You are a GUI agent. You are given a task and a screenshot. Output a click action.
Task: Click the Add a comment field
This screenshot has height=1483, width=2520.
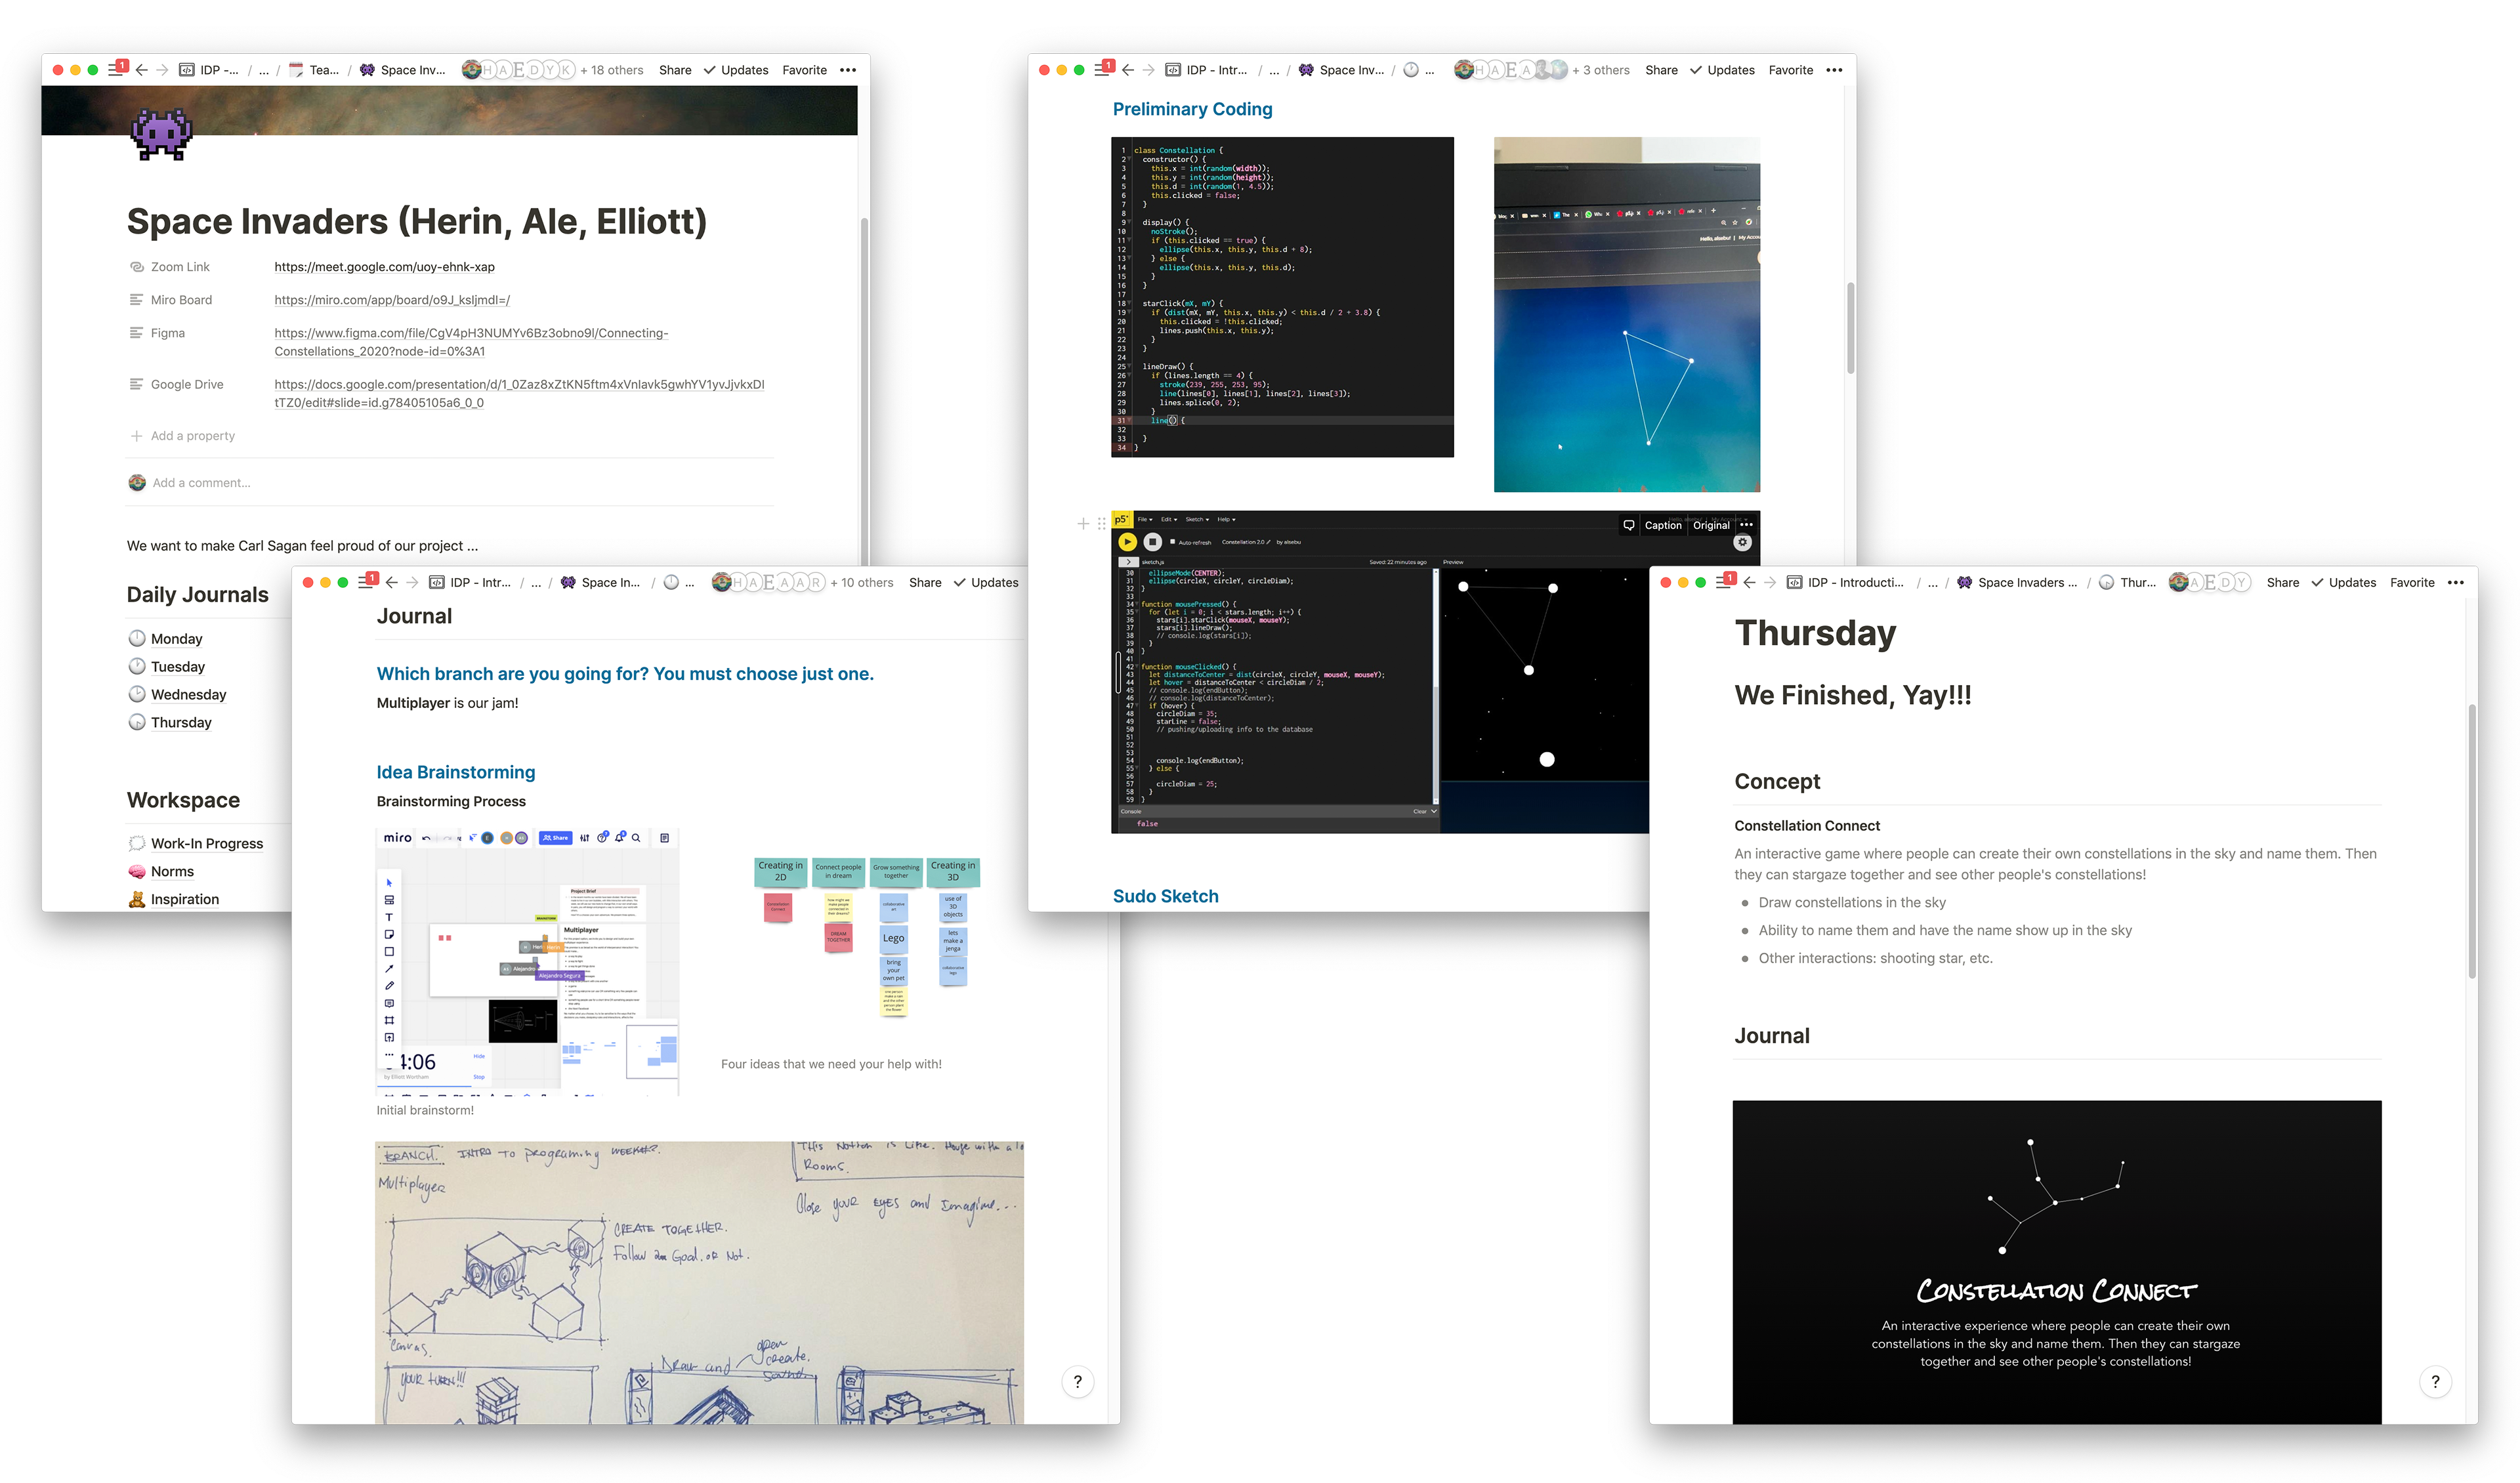click(x=202, y=483)
